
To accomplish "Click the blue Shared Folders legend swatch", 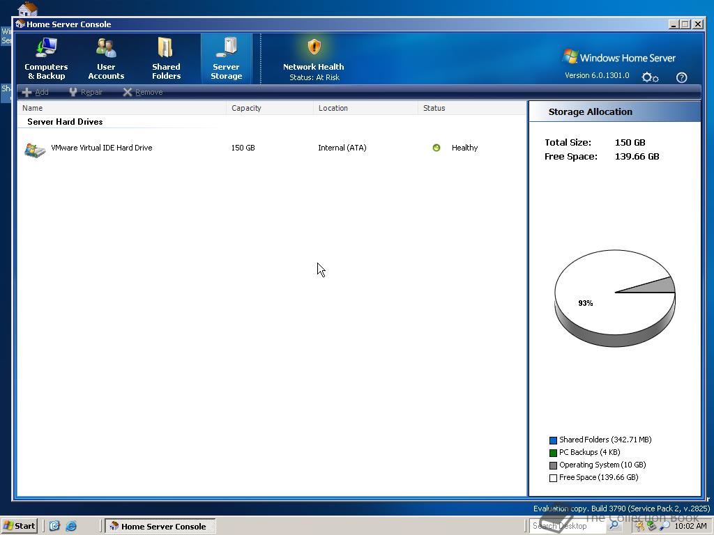I will click(x=553, y=440).
